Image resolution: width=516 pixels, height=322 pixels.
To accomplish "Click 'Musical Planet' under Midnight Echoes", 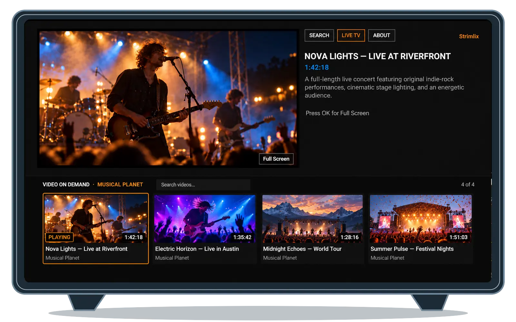I will click(280, 258).
